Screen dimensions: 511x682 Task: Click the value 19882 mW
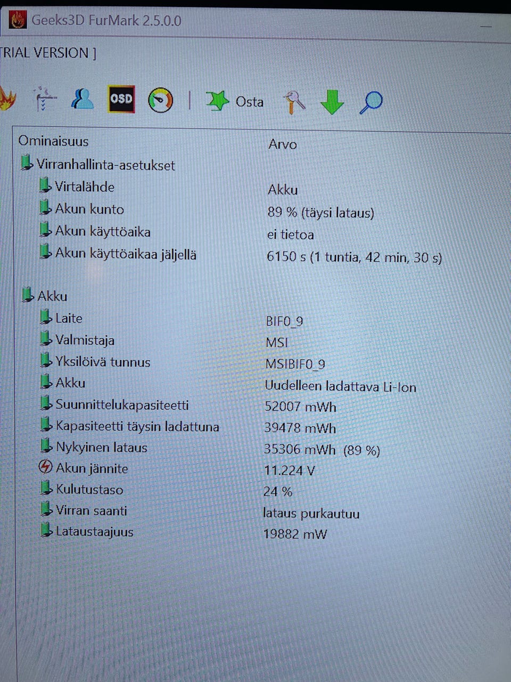(x=295, y=534)
